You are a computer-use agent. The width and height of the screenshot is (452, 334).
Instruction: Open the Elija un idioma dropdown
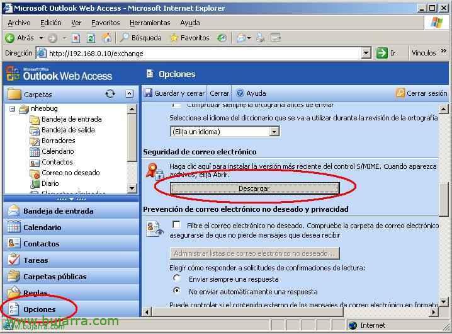coord(225,132)
